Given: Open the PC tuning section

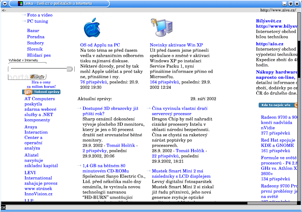Looking at the screenshot, I should 37,21.
